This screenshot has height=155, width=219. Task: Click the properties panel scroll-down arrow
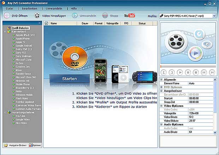(215, 132)
